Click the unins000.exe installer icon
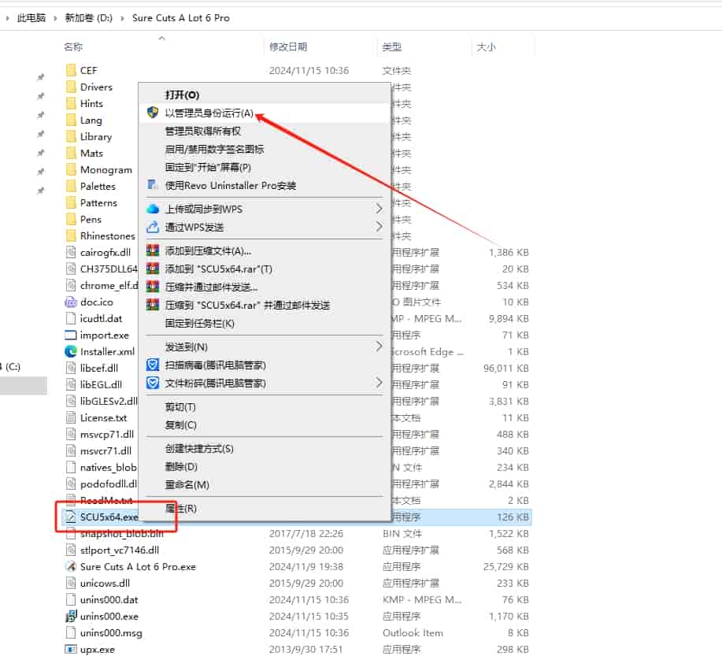 [70, 616]
